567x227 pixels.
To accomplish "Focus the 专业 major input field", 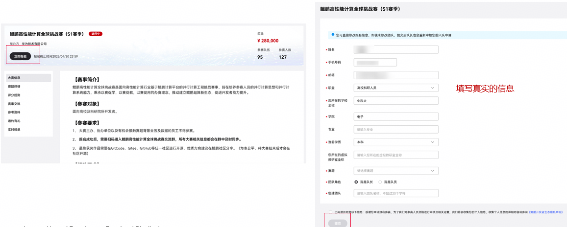I will [396, 129].
